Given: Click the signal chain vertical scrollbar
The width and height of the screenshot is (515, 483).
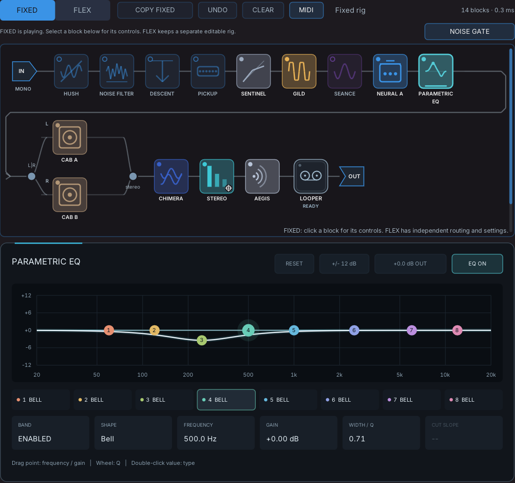Looking at the screenshot, I should 511,126.
